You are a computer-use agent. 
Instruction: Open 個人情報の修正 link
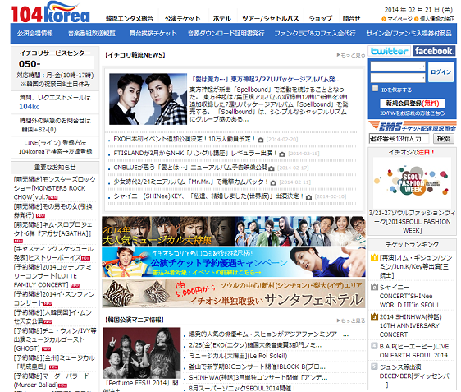[437, 19]
